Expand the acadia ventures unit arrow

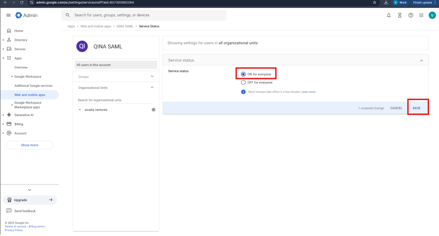tap(80, 110)
